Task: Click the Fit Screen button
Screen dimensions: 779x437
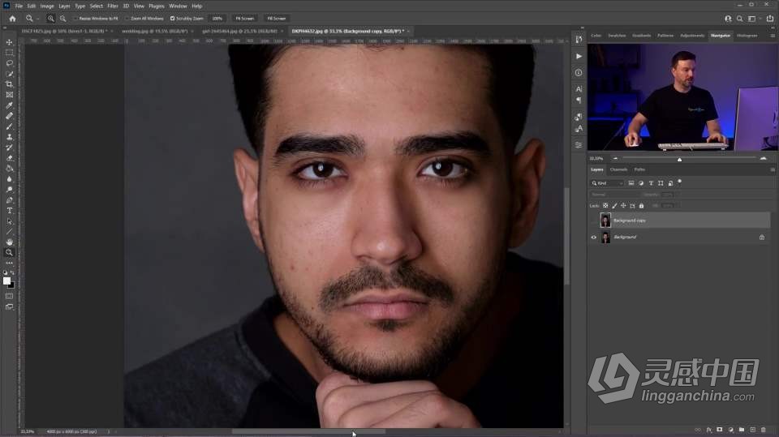Action: pos(244,18)
